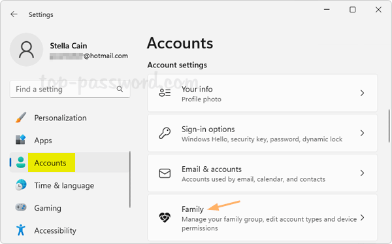Expand Your info chevron arrow
392x244 pixels.
[362, 93]
